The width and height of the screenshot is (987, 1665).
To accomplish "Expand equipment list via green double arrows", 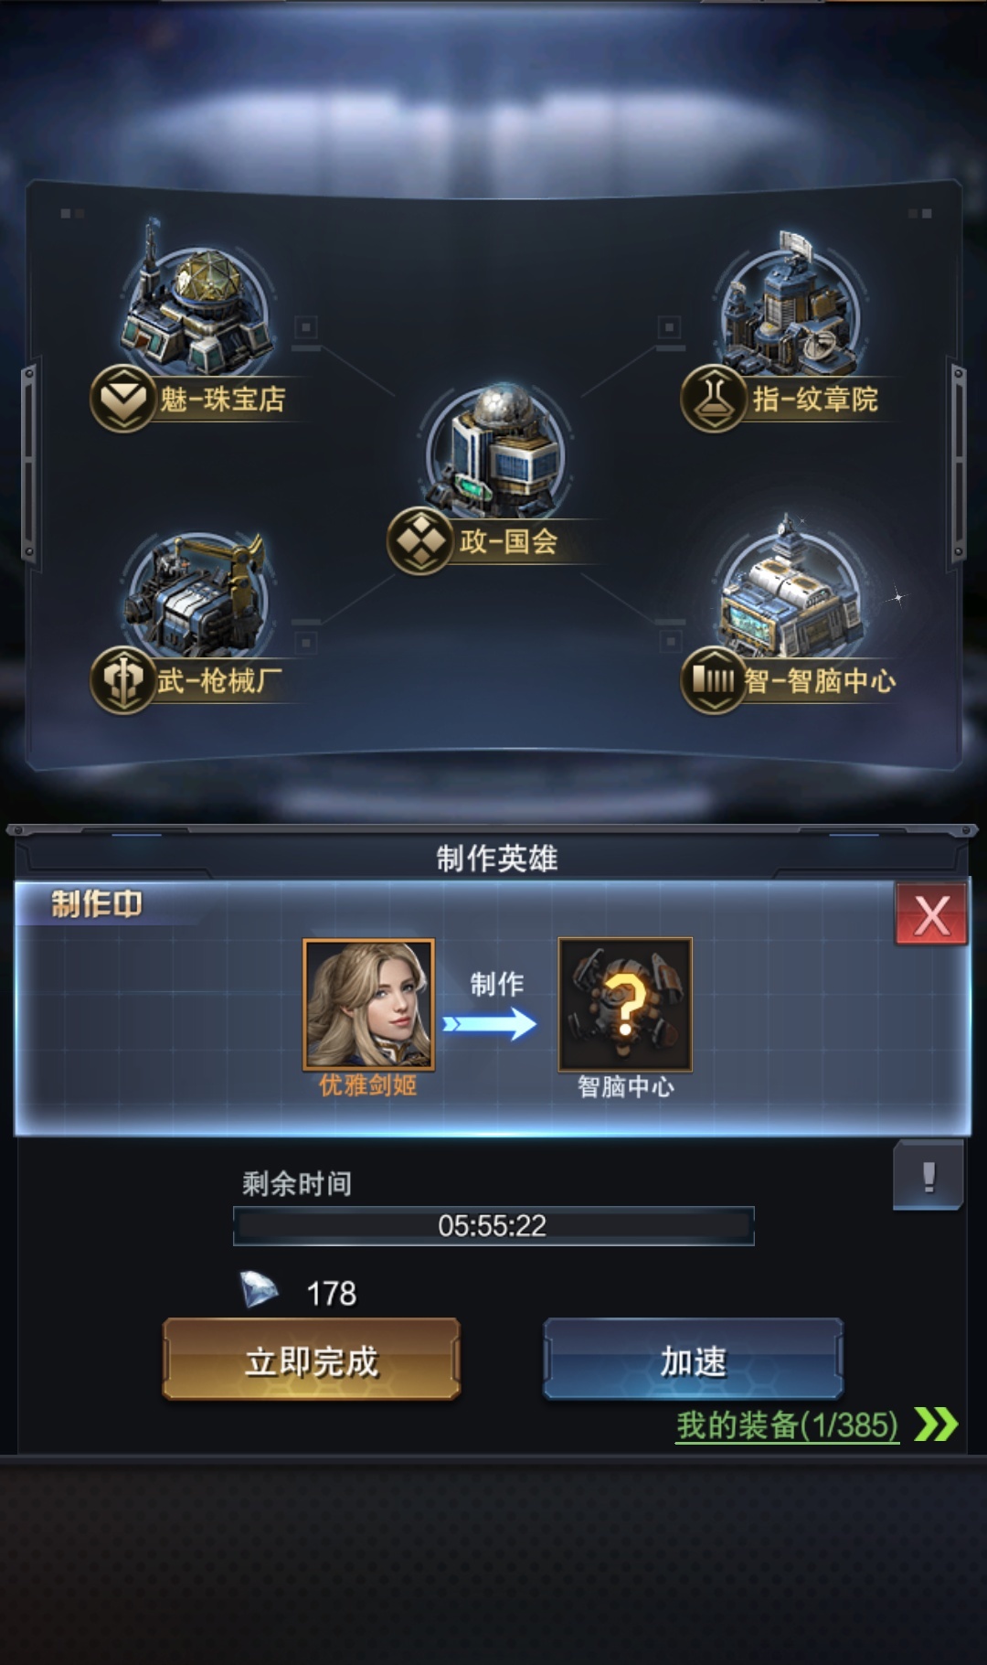I will coord(936,1425).
